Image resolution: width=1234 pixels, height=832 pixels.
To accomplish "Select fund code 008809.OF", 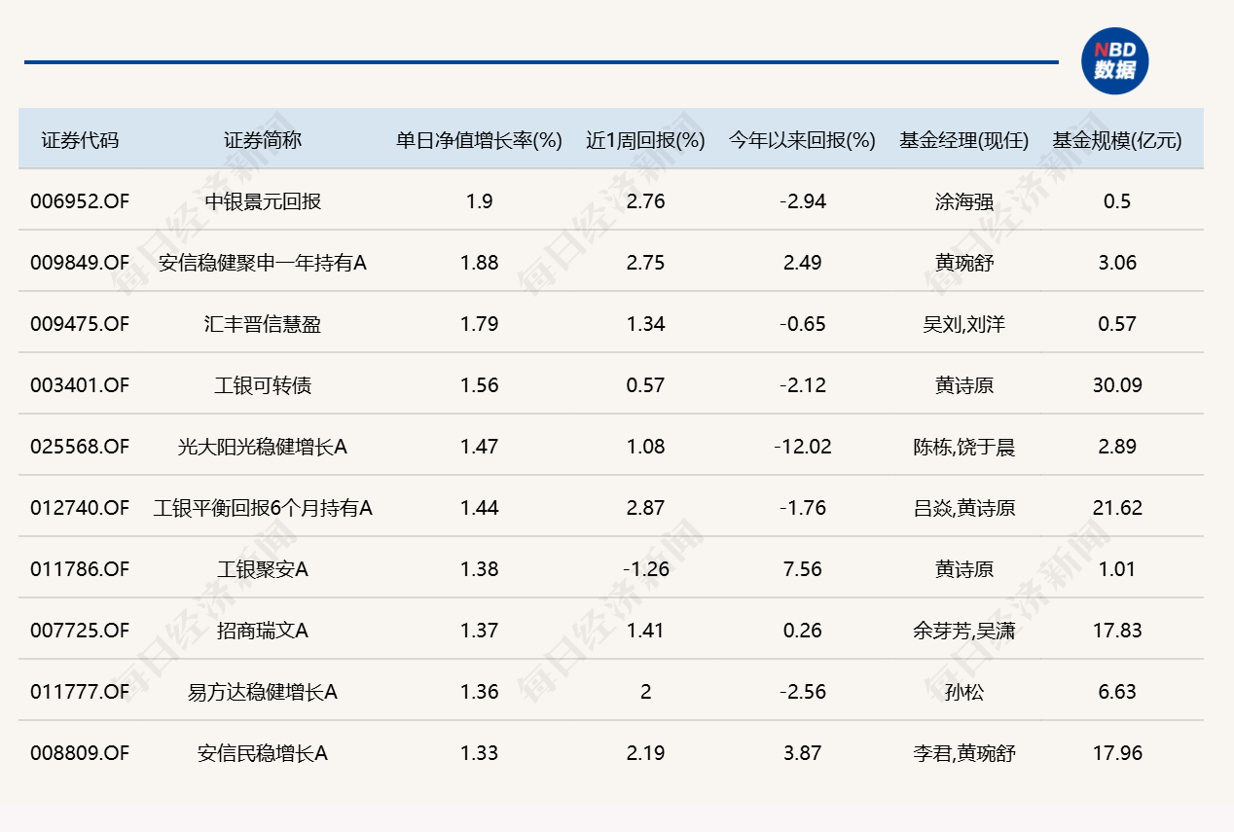I will click(80, 753).
